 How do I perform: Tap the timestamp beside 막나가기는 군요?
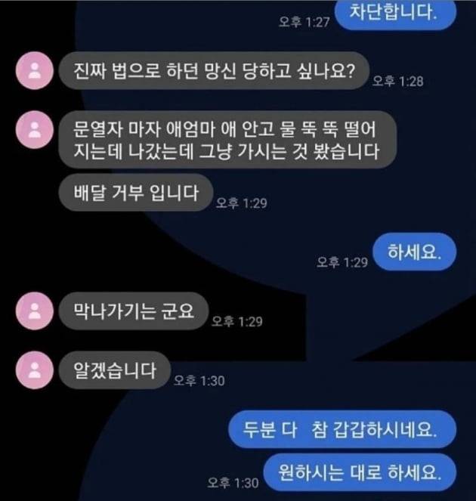[237, 321]
